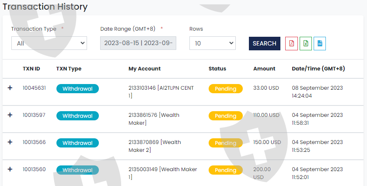
Task: Sort by TXN ID column header
Action: tap(31, 69)
